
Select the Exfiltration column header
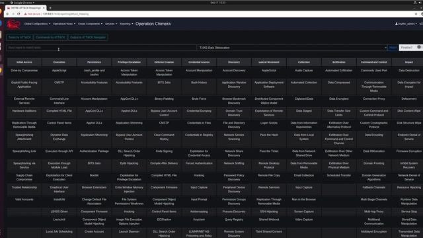pos(339,62)
